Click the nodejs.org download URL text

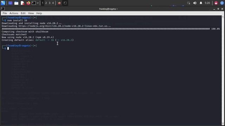pos(65,26)
